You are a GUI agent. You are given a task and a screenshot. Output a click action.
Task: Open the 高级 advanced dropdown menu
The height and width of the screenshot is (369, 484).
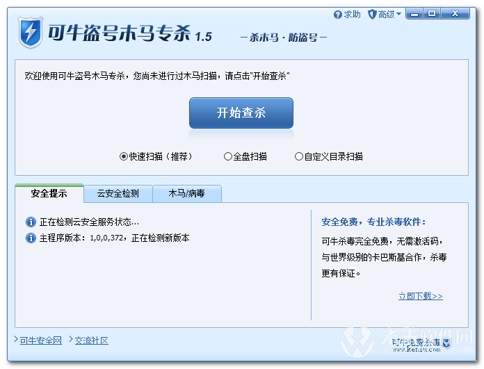(x=385, y=14)
